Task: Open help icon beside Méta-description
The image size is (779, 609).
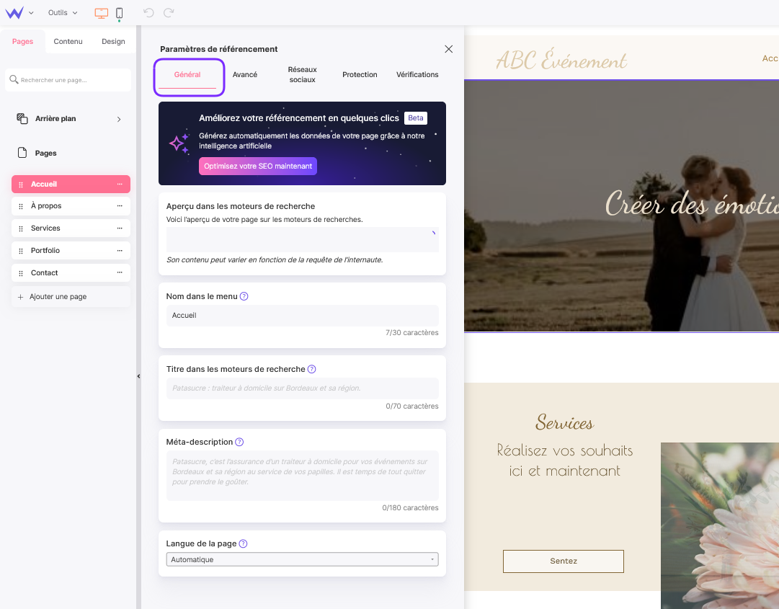Action: (239, 442)
